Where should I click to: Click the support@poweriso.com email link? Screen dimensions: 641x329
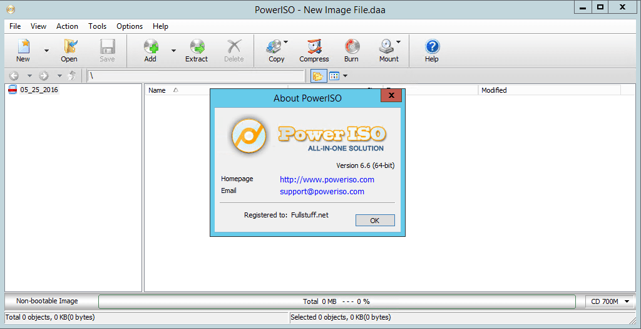[x=322, y=192]
